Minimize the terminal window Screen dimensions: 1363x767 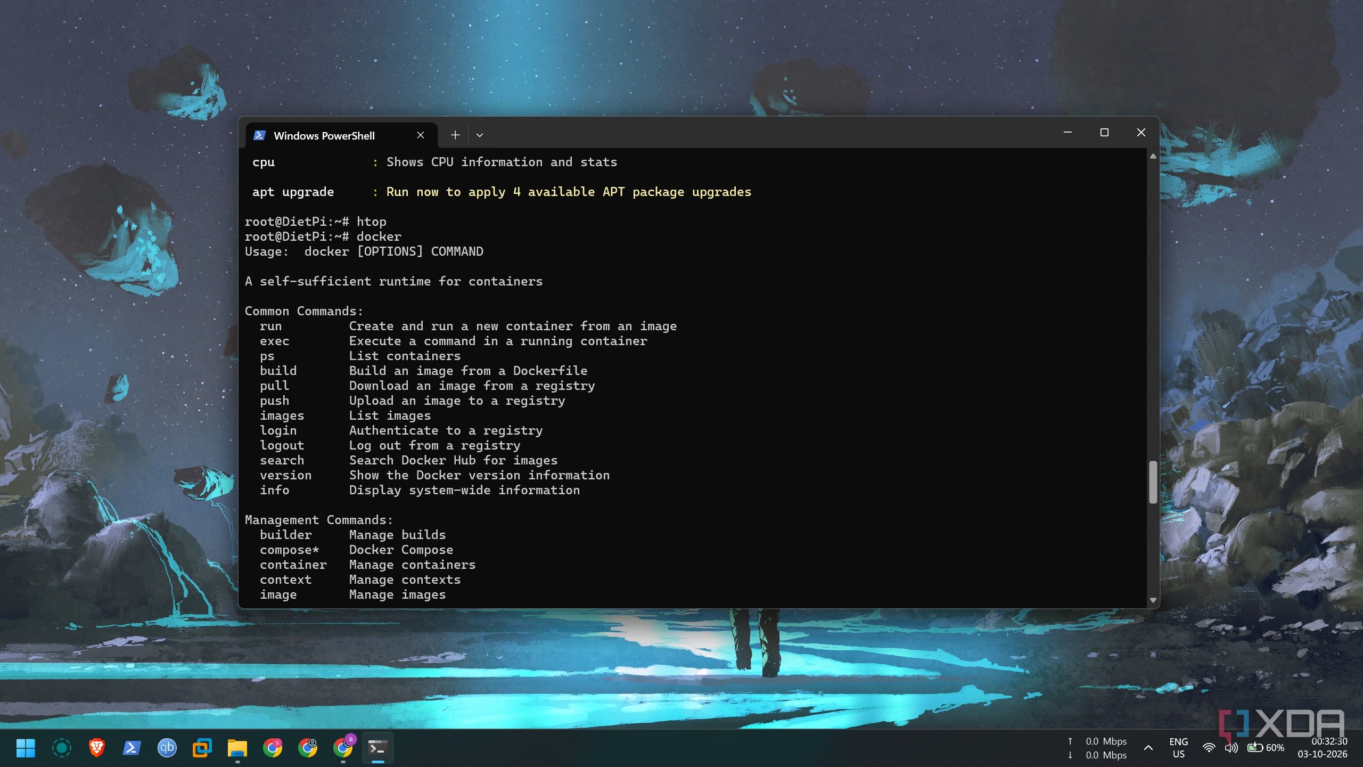(1068, 132)
